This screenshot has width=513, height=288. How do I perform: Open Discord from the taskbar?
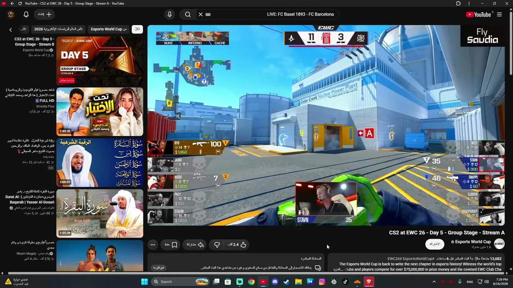pyautogui.click(x=275, y=282)
